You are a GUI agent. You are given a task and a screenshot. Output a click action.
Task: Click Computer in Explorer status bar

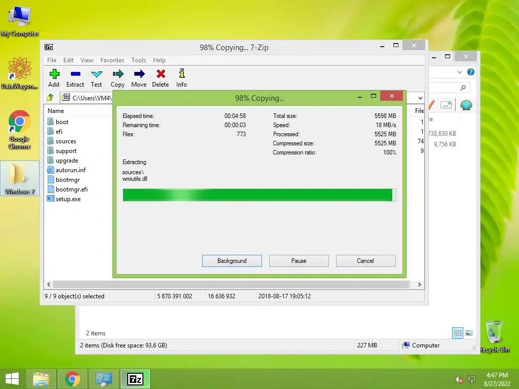(x=421, y=345)
